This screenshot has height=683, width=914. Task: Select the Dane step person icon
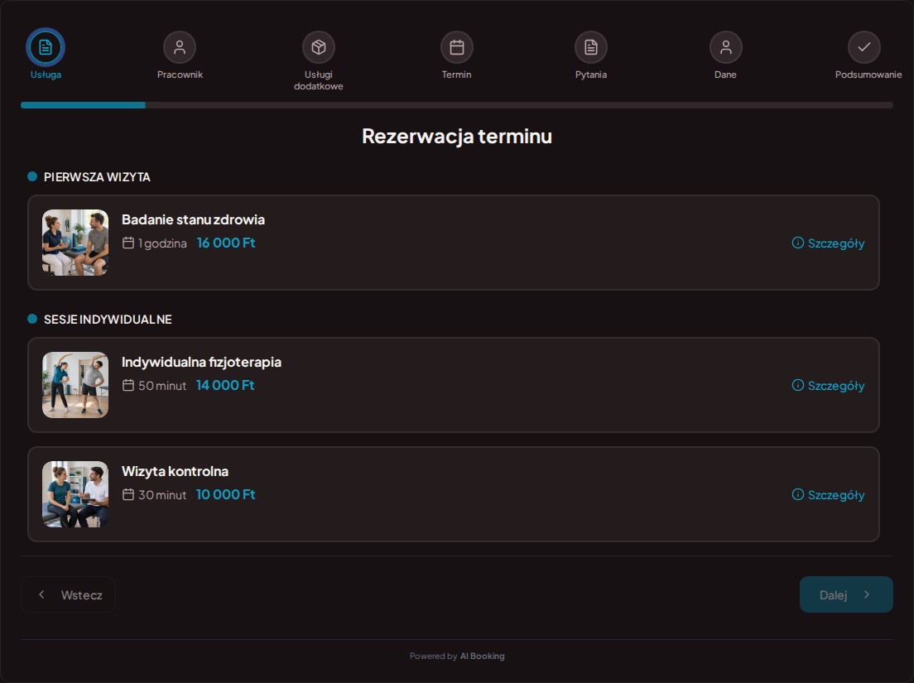tap(726, 47)
